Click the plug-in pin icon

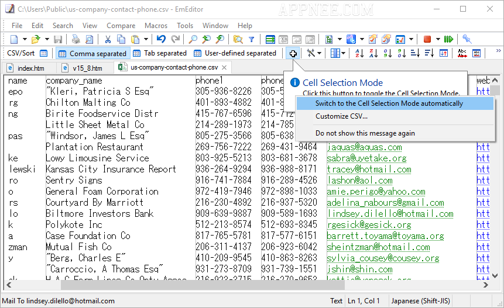click(467, 39)
